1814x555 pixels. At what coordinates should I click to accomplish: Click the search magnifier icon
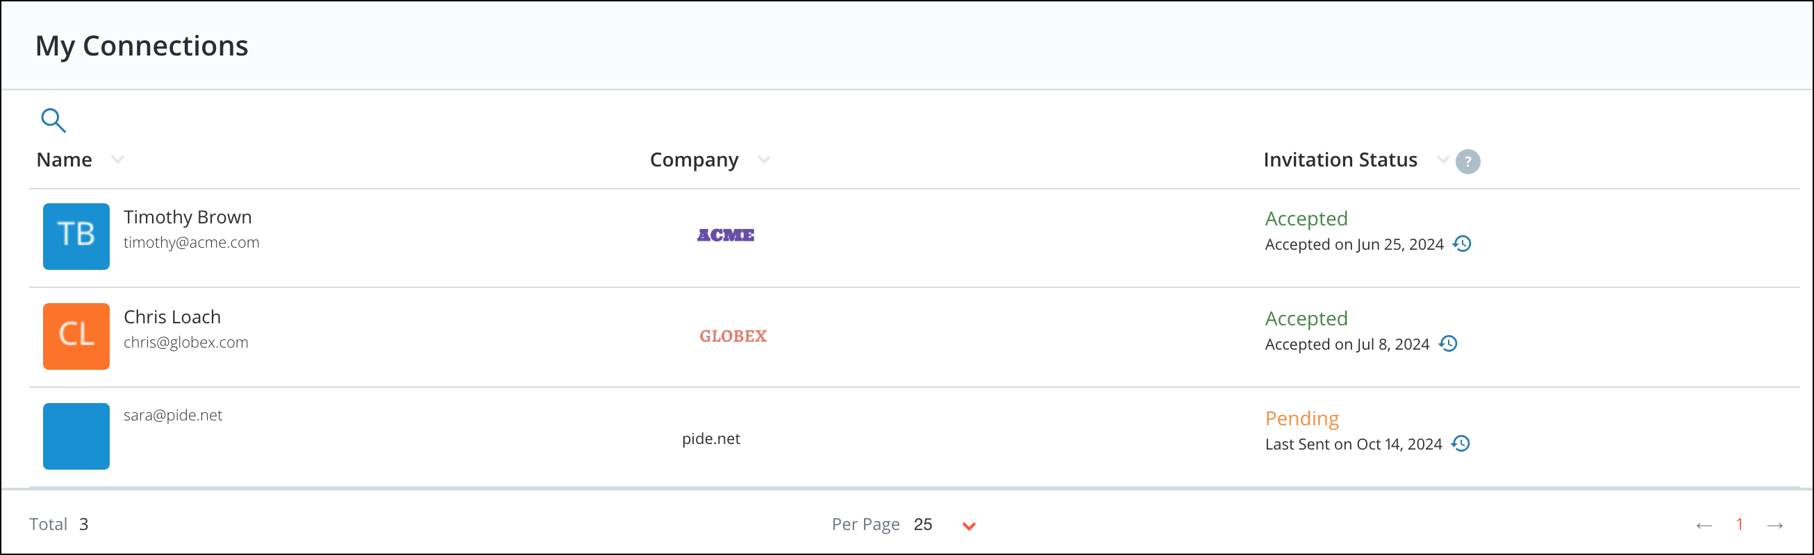[53, 120]
